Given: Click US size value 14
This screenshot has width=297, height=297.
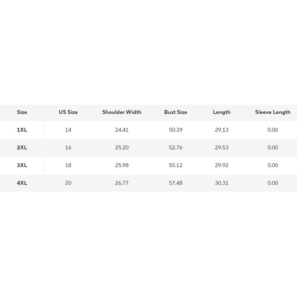Looking at the screenshot, I should pyautogui.click(x=68, y=130).
